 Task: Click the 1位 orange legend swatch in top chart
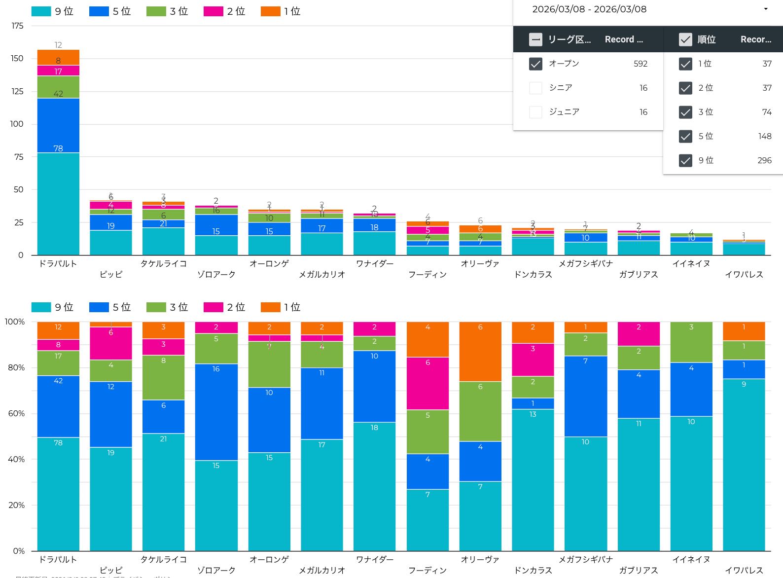(x=270, y=11)
